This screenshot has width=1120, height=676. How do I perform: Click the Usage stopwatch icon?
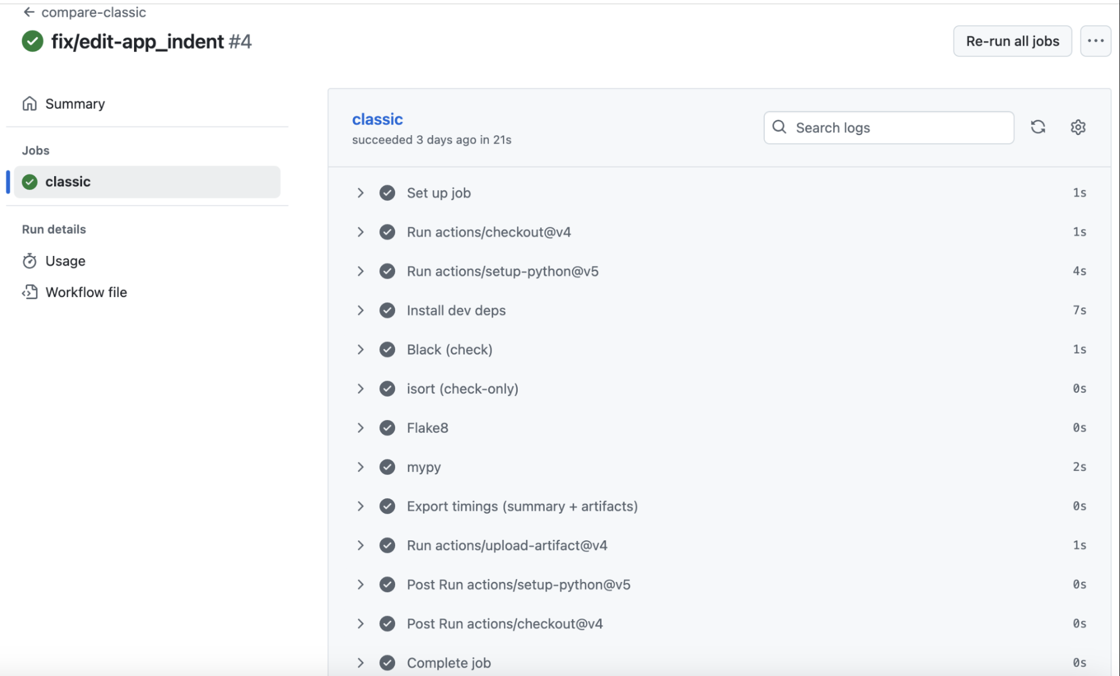[30, 261]
